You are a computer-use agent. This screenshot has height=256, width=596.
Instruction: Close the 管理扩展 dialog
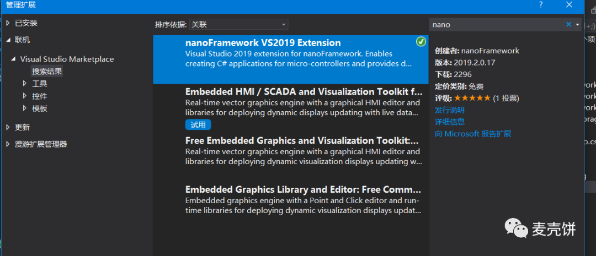(x=569, y=4)
